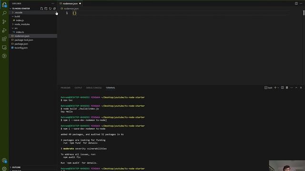Open the Explorer view in activity bar
305x171 pixels.
[4, 5]
